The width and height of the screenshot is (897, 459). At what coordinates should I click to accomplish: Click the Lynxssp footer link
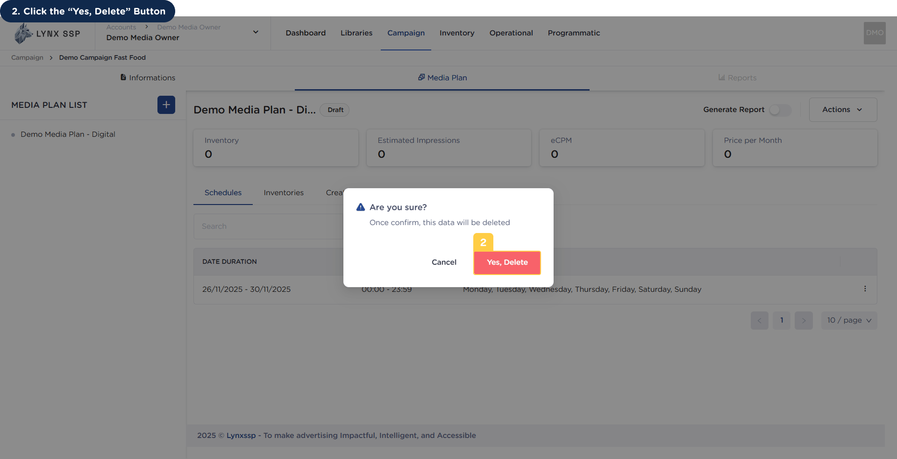pyautogui.click(x=241, y=436)
